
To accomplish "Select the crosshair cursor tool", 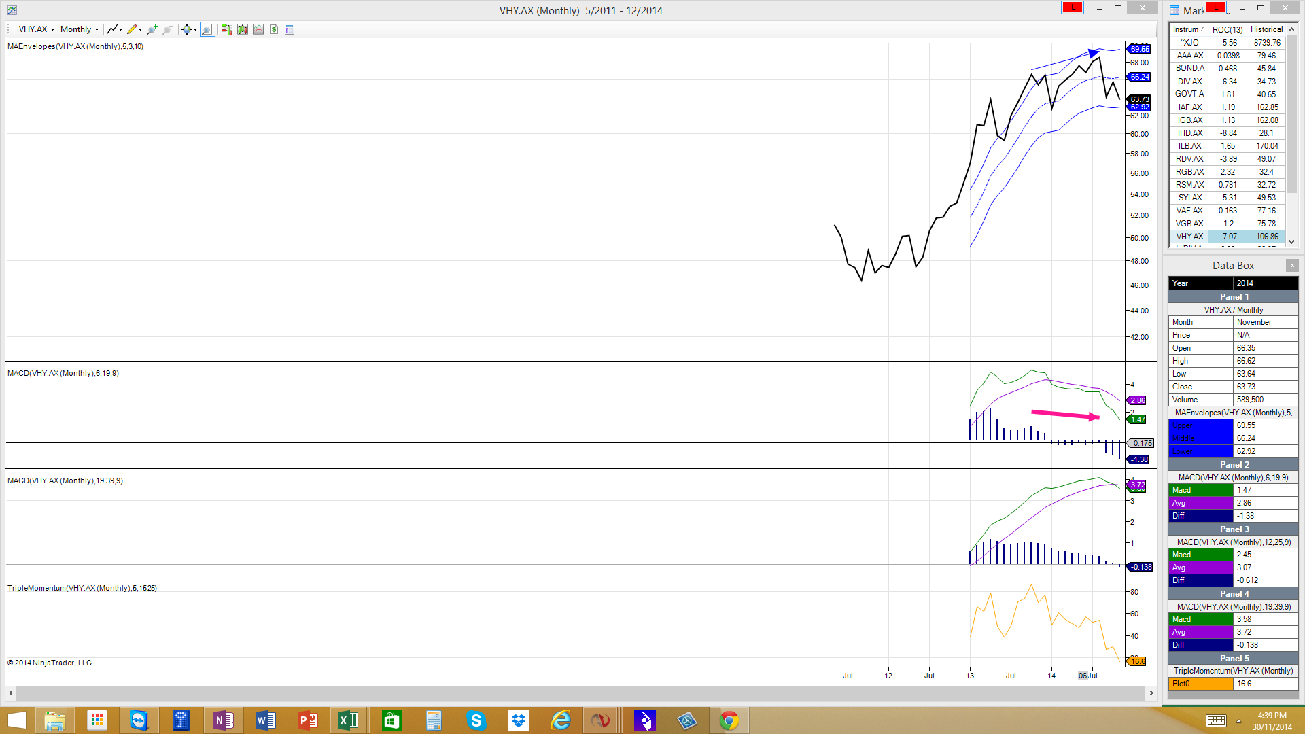I will (x=188, y=29).
